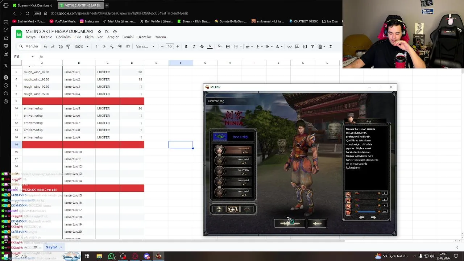Print the spreadsheet
Screen dimensions: 464x261
point(61,46)
